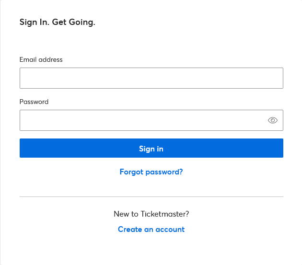
Task: Click the Sign in text on button
Action: click(151, 149)
